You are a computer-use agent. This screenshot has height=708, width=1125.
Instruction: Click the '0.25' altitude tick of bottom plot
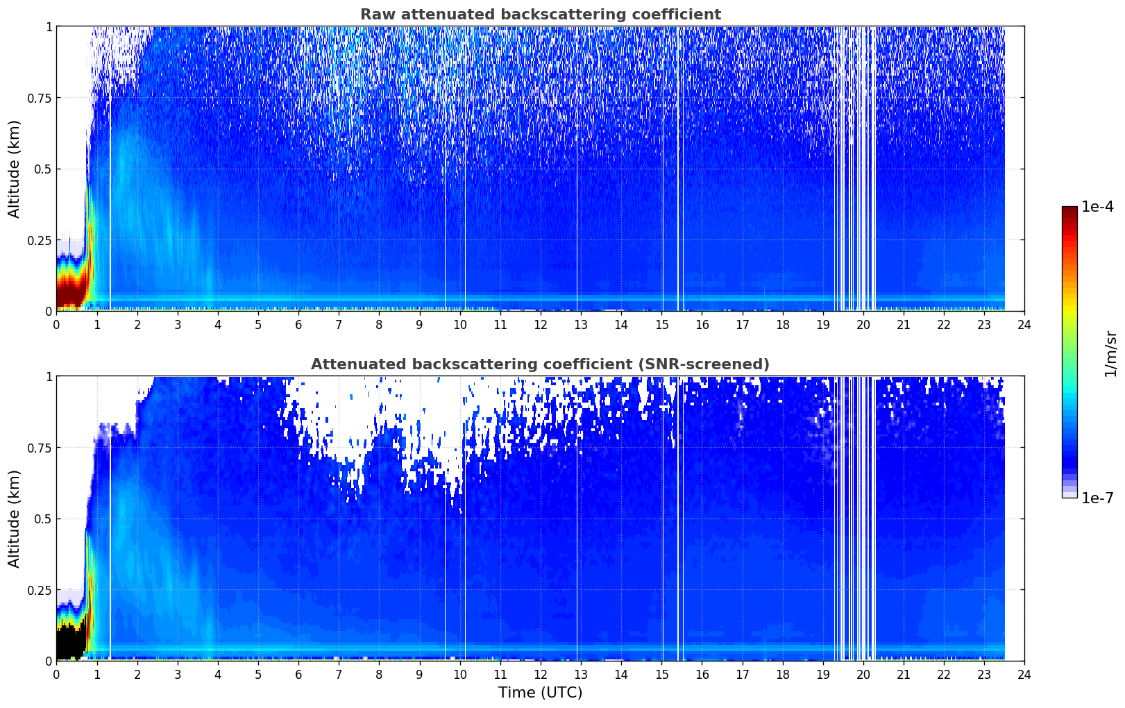[40, 590]
